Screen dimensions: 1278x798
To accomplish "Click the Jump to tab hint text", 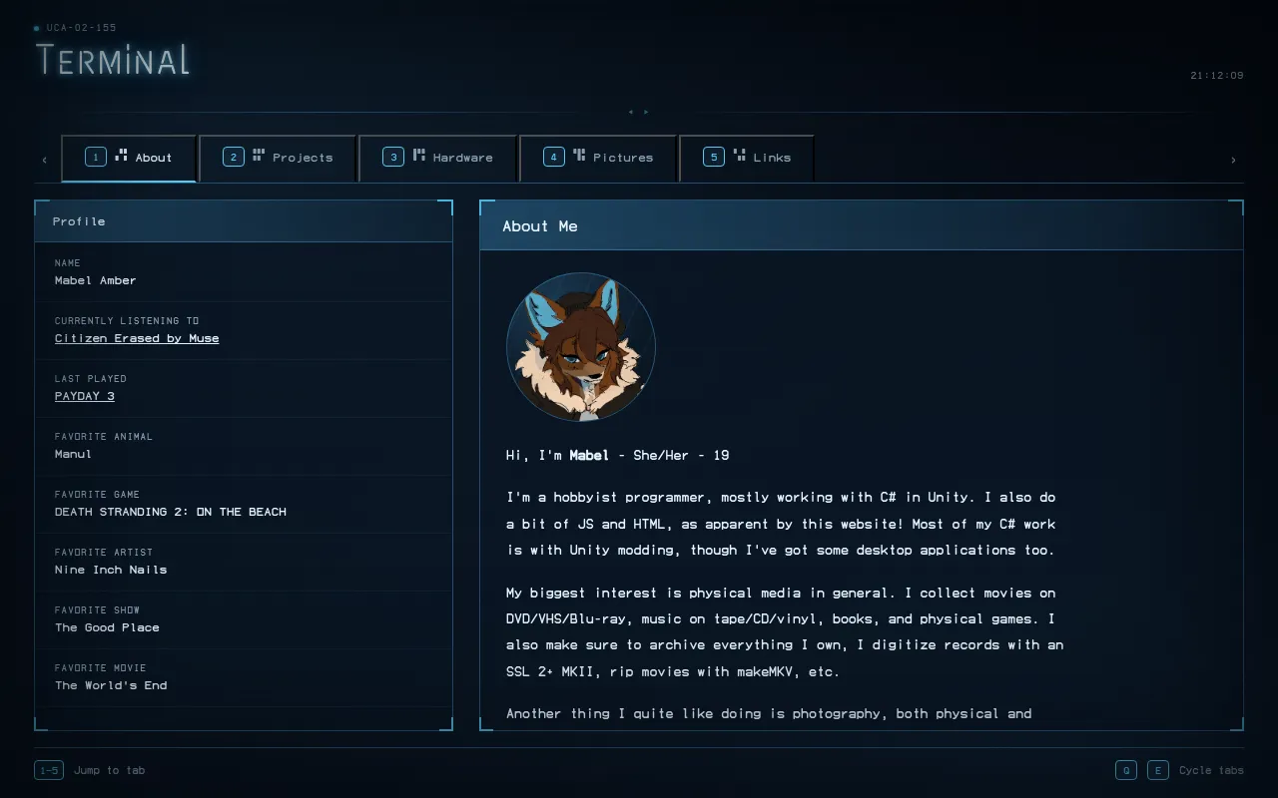I will coord(110,770).
